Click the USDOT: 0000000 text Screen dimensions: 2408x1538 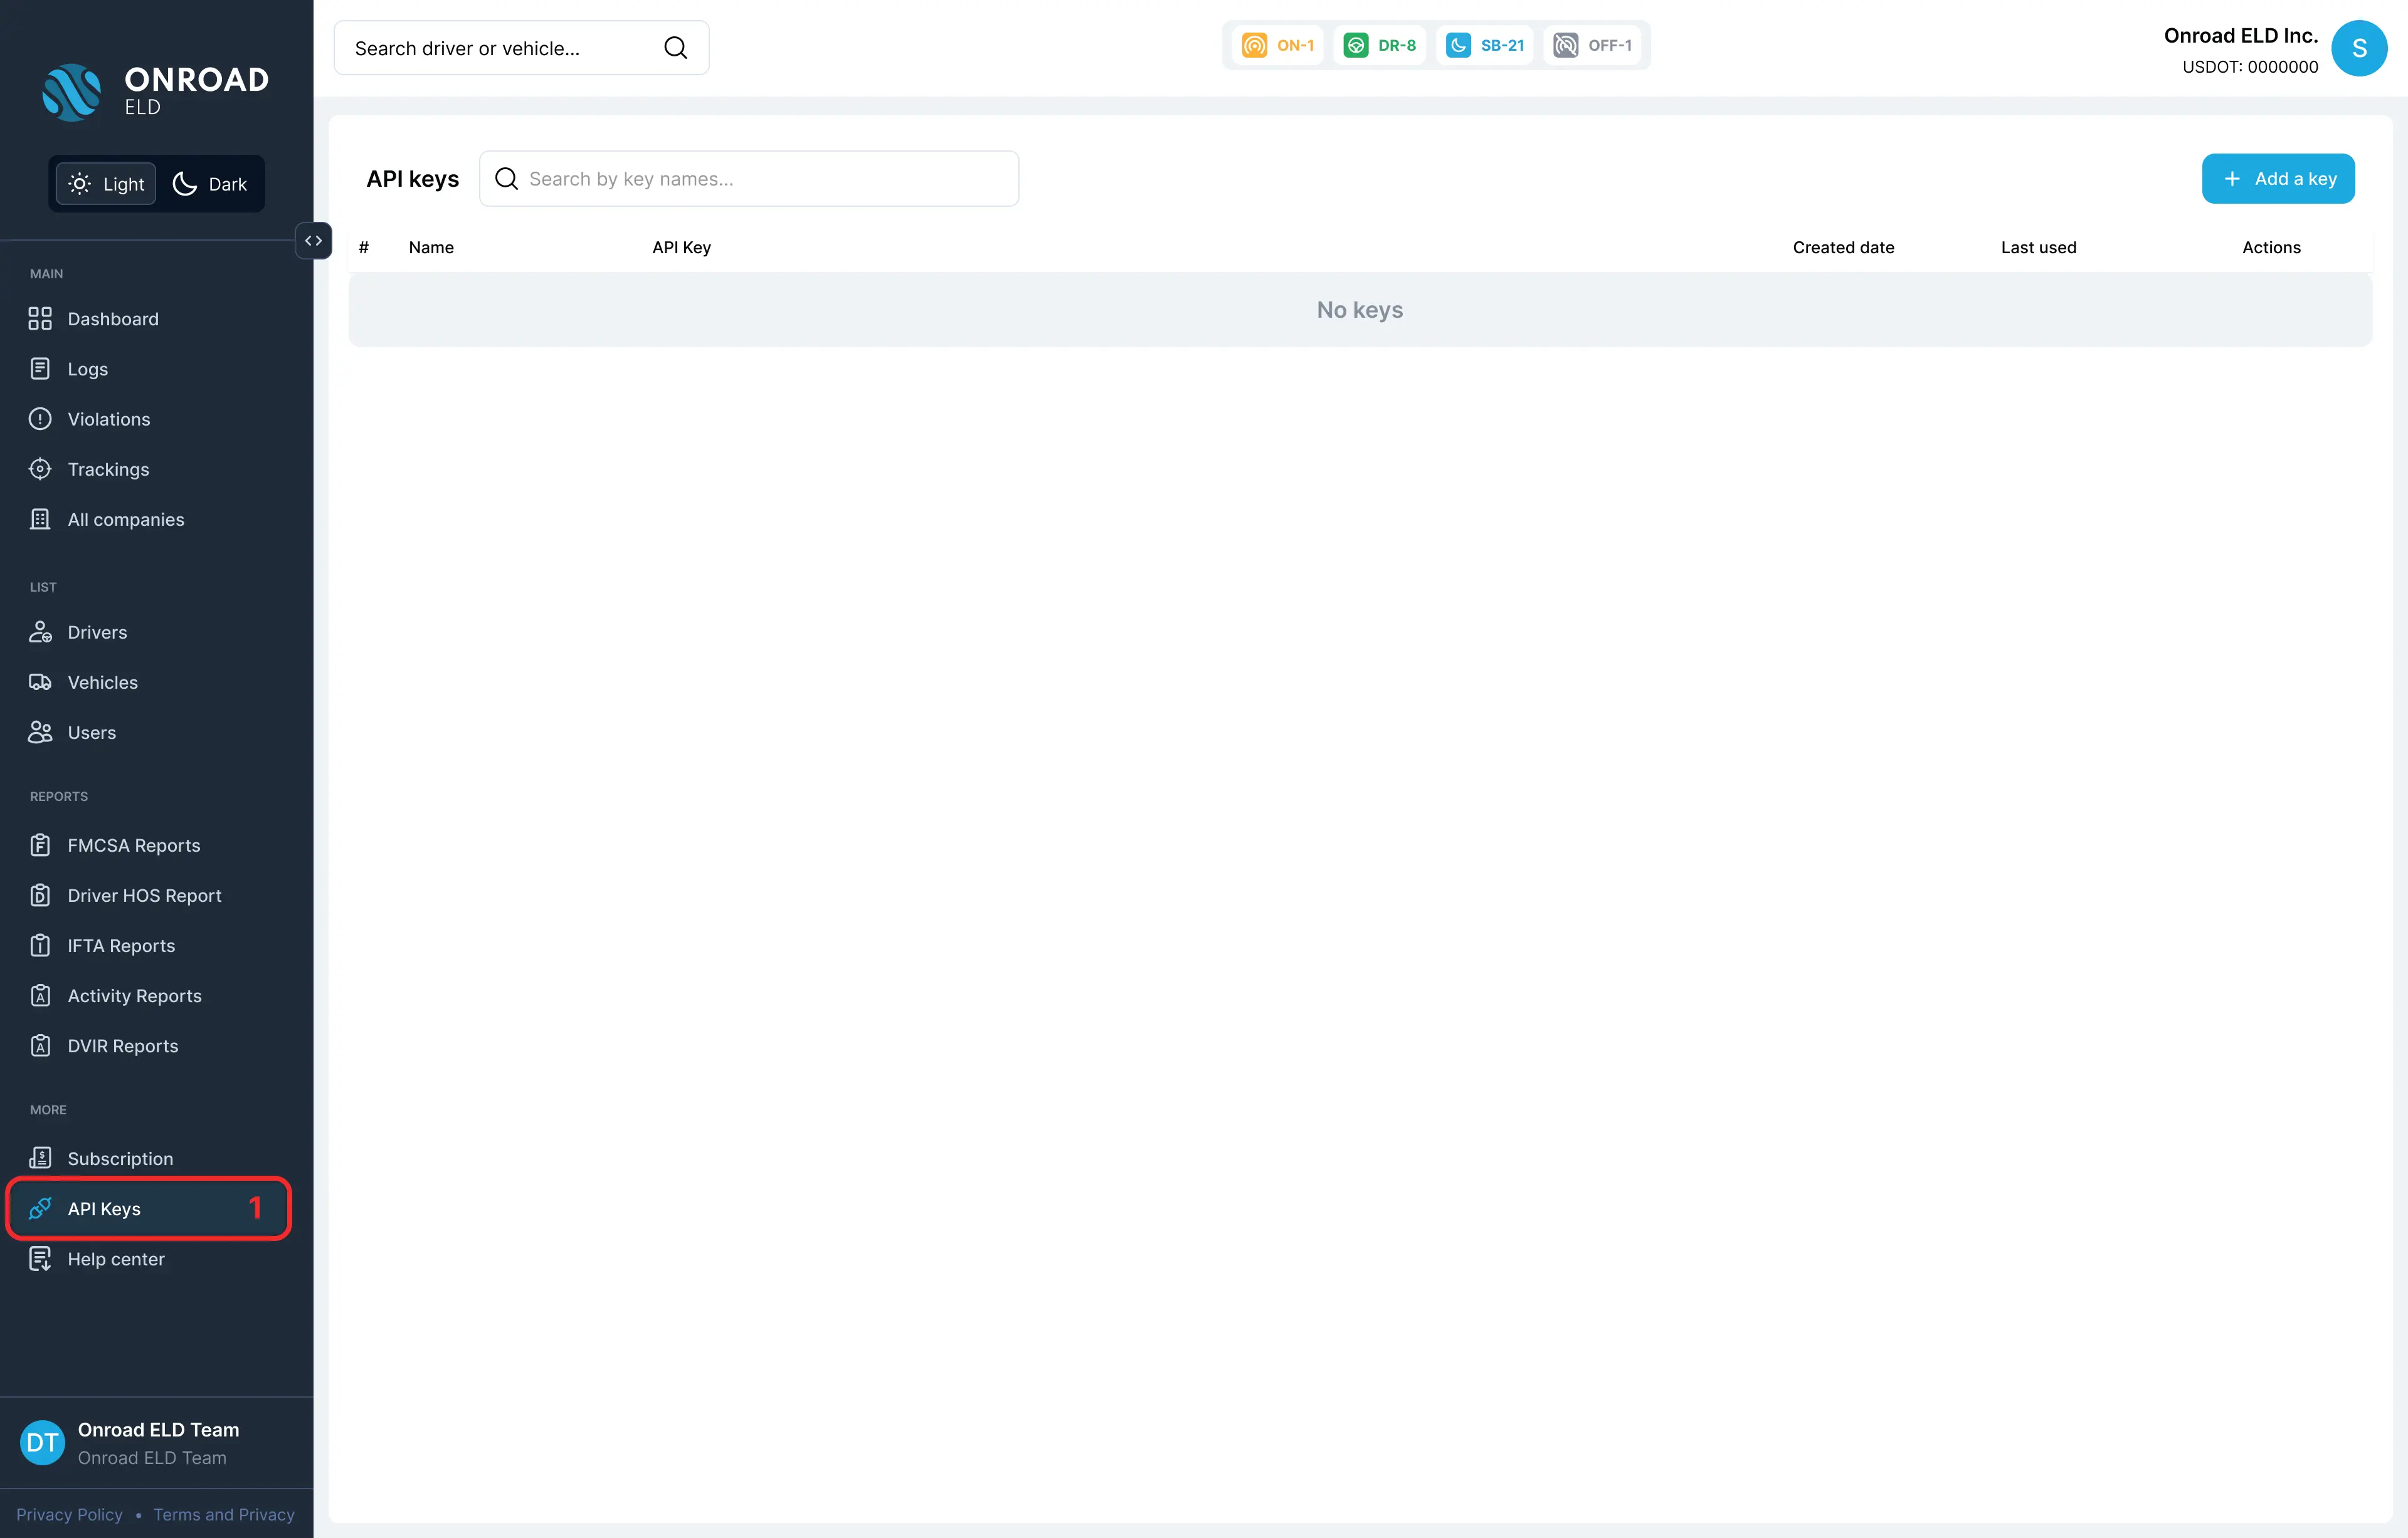pos(2250,67)
